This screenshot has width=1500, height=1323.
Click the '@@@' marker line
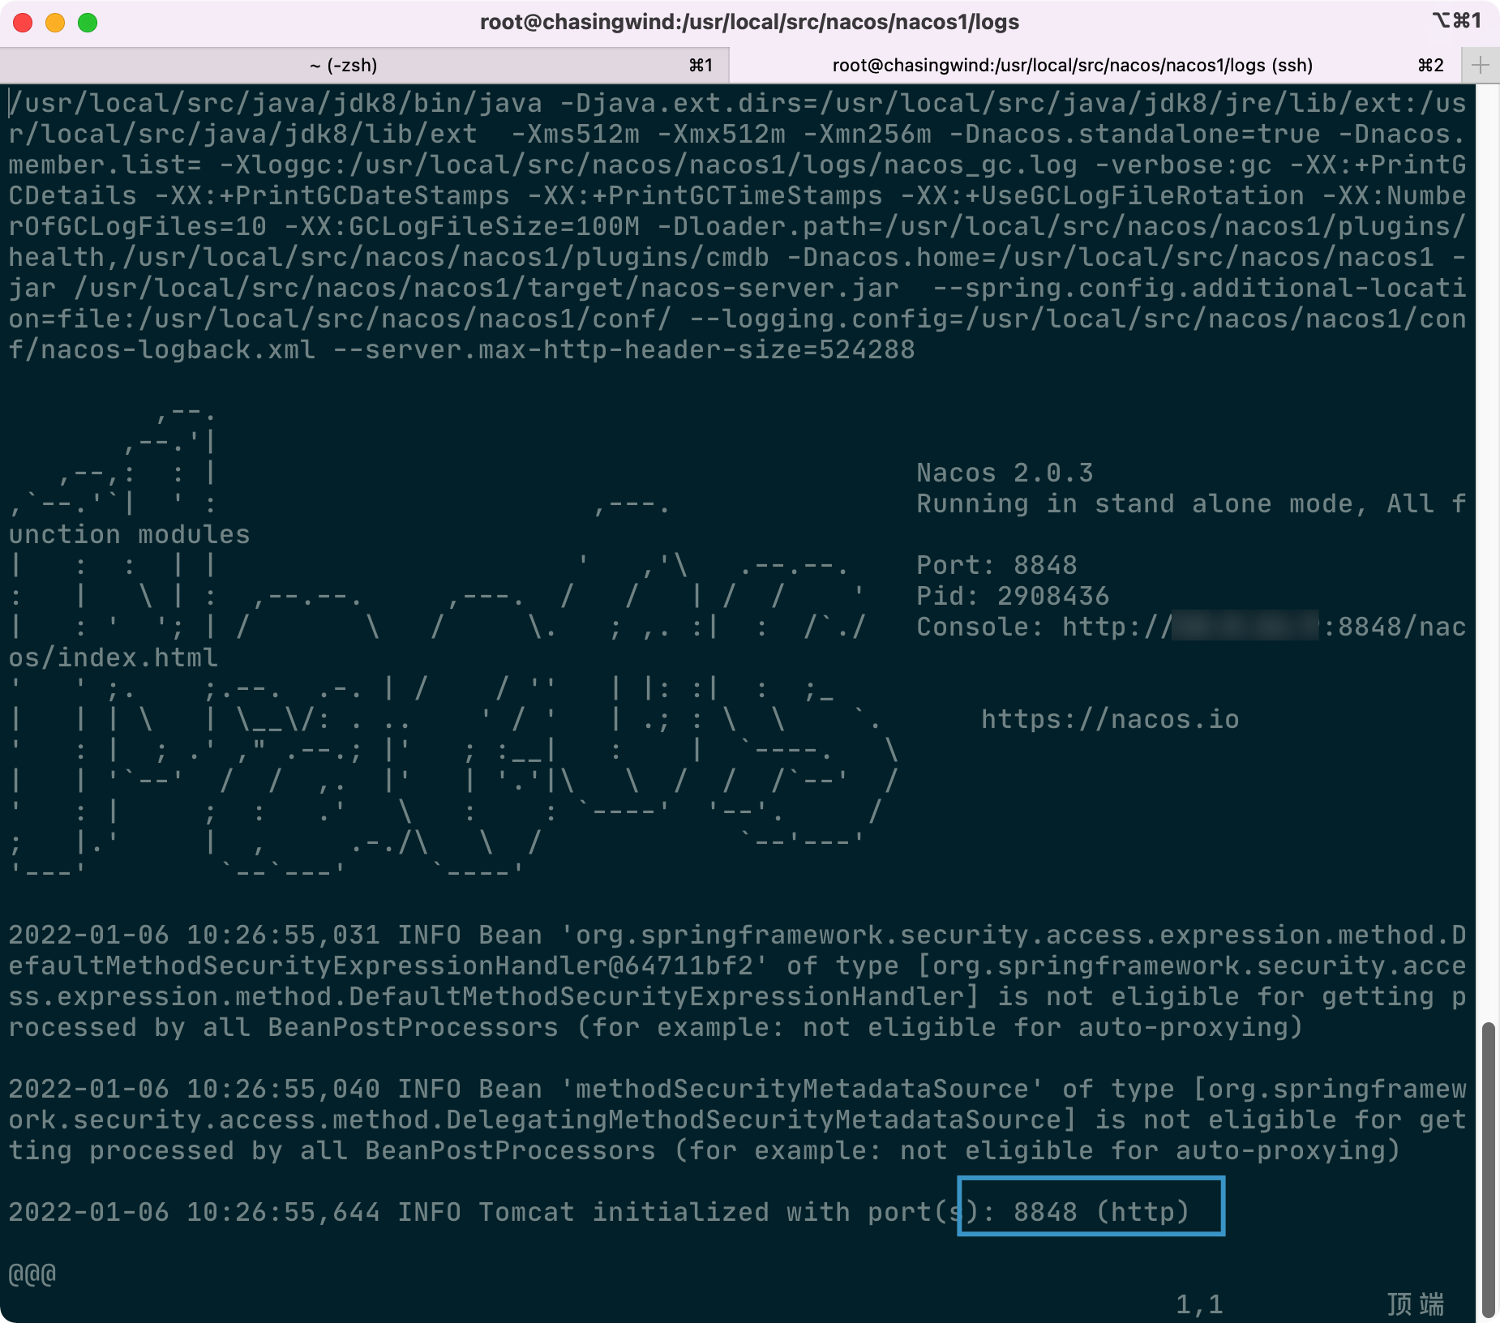(32, 1274)
